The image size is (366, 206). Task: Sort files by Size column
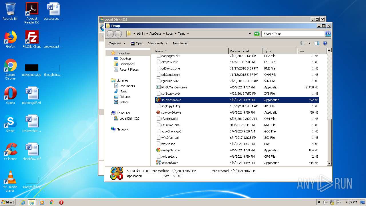pyautogui.click(x=309, y=51)
